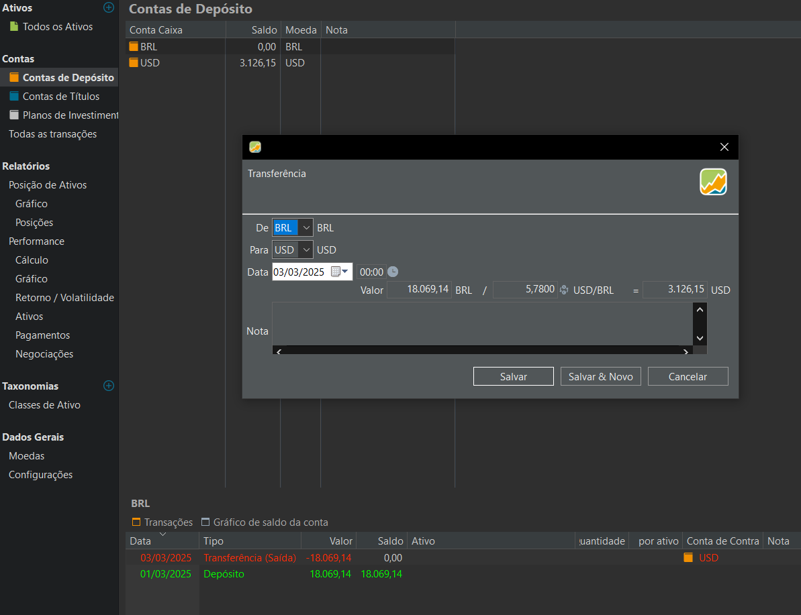Click the 3.126,15 balance in USD row
Image resolution: width=801 pixels, height=615 pixels.
pos(257,63)
